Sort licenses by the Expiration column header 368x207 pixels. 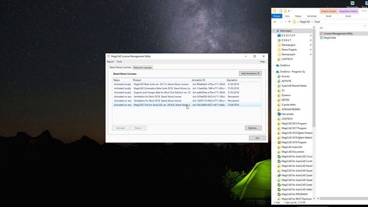(234, 80)
